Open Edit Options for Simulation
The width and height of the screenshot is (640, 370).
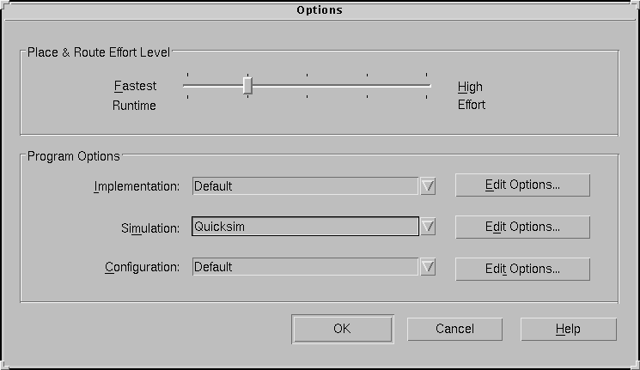pos(522,227)
